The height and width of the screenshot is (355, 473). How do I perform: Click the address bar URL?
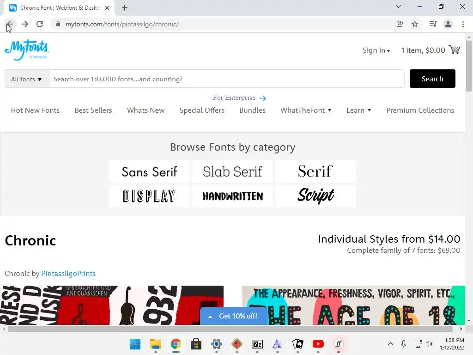(122, 24)
